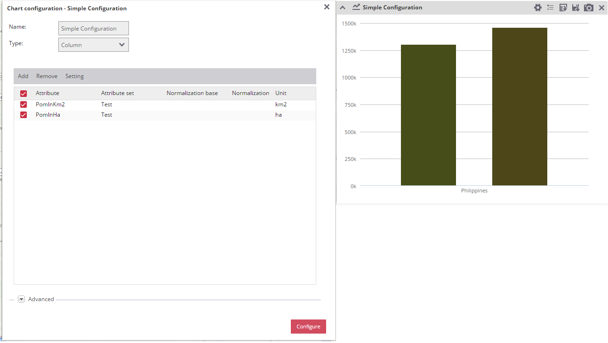Click Test attribute set in PomInKm2 row

(x=107, y=104)
